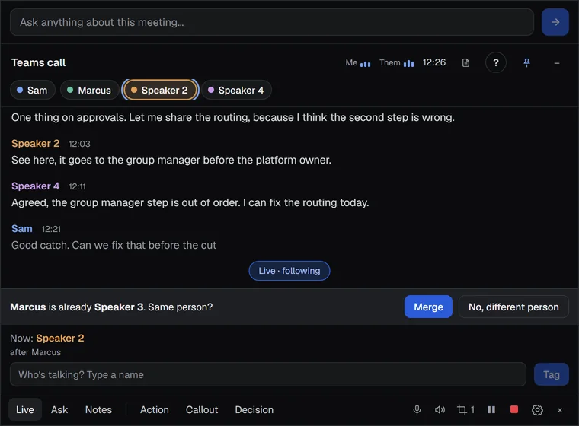
Task: Open the Notes tab
Action: 98,409
